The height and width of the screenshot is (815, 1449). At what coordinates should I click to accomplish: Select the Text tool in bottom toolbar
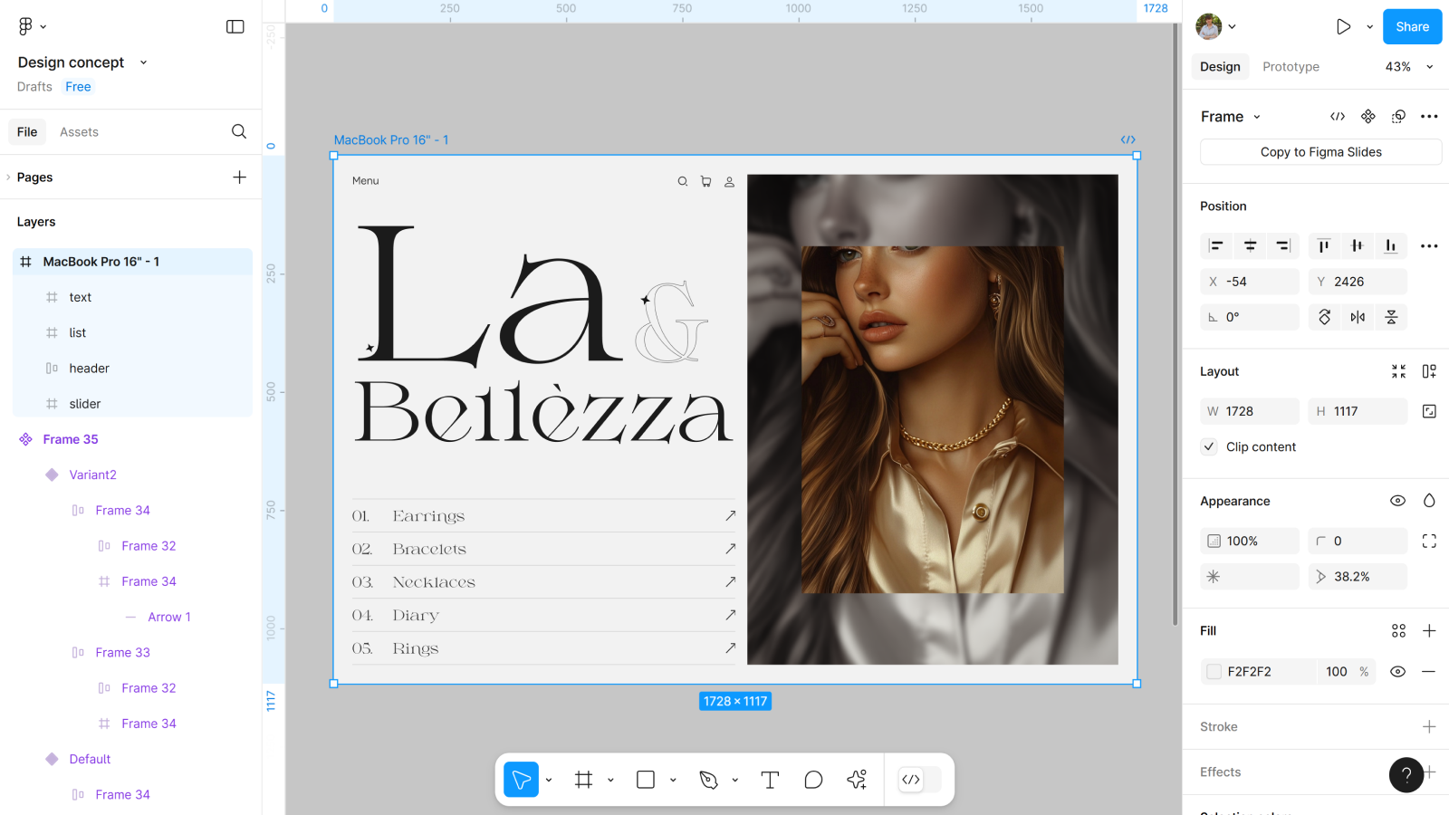(x=770, y=780)
